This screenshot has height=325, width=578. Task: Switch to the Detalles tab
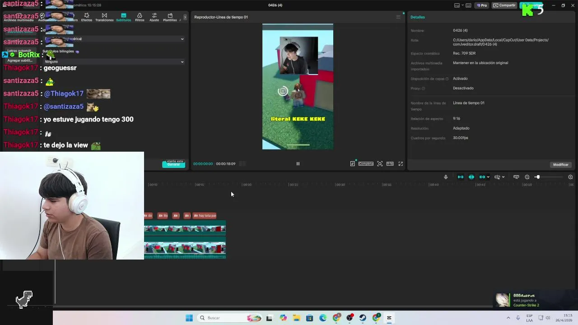tap(418, 17)
